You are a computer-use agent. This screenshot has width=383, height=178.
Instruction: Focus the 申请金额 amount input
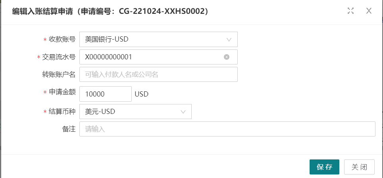click(105, 94)
